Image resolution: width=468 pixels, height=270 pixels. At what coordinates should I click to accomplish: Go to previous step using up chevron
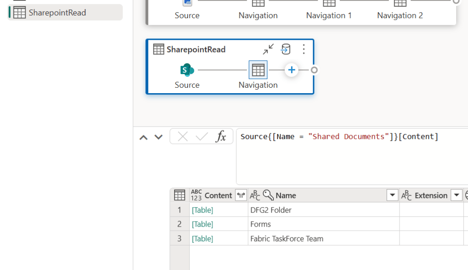[x=144, y=137]
